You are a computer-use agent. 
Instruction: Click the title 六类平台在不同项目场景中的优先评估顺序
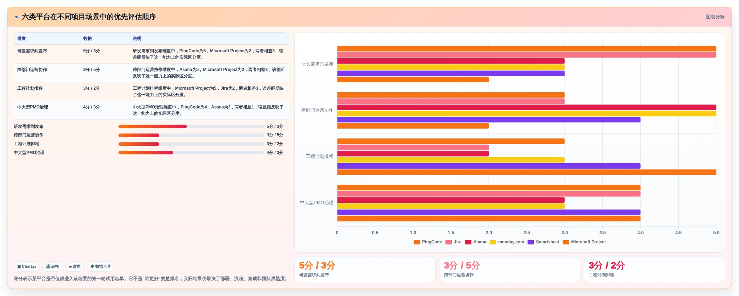[x=89, y=17]
